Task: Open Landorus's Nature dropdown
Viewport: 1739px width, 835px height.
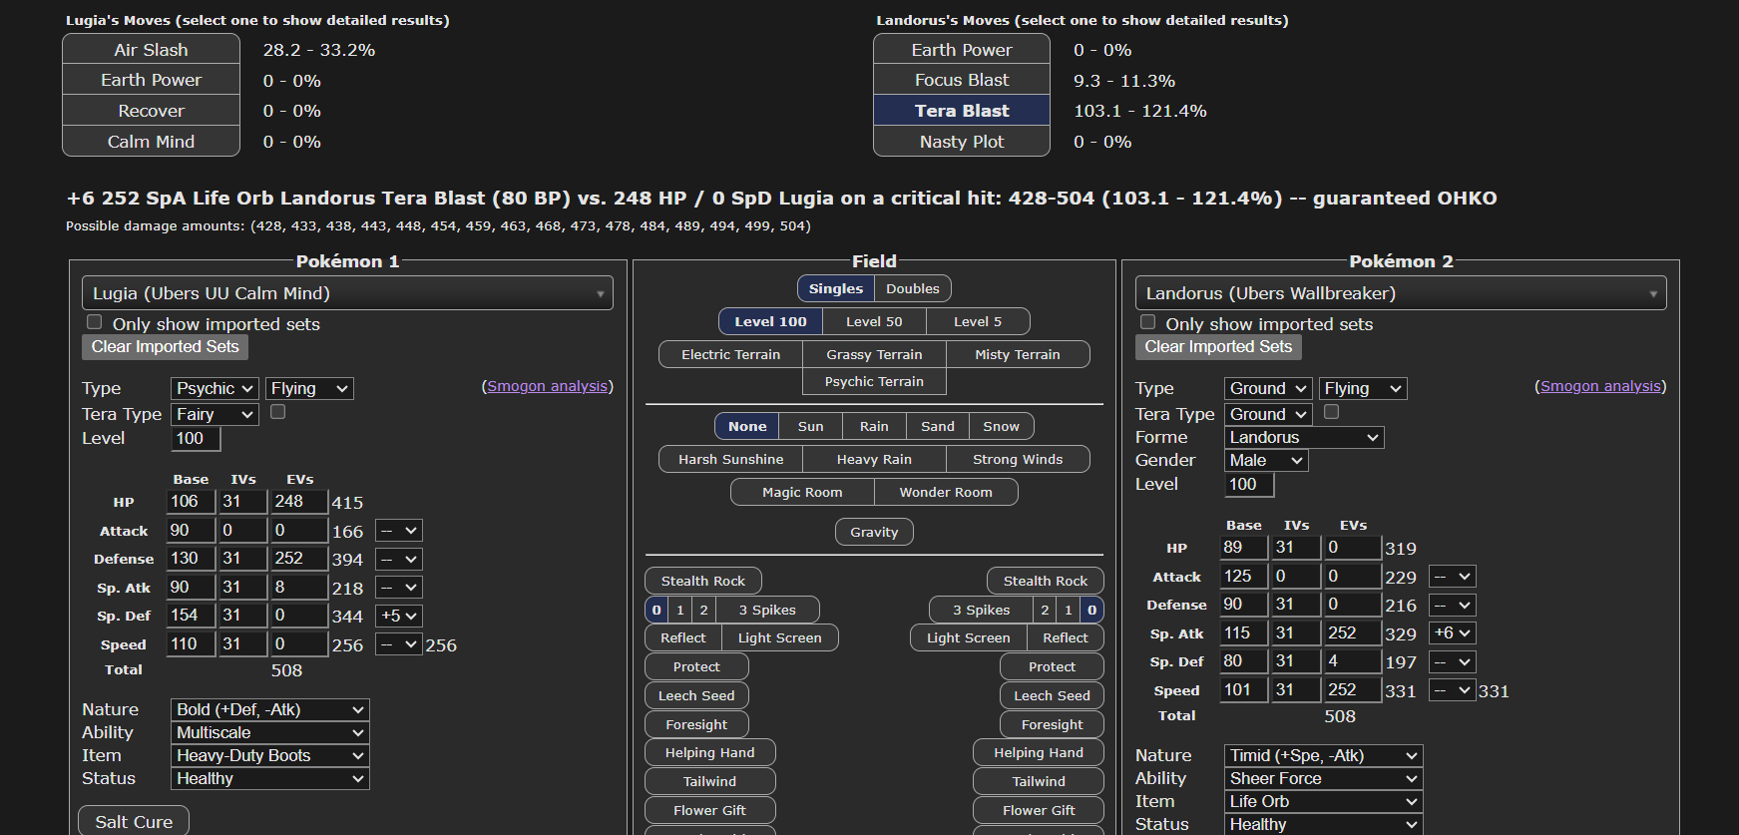Action: pos(1322,755)
